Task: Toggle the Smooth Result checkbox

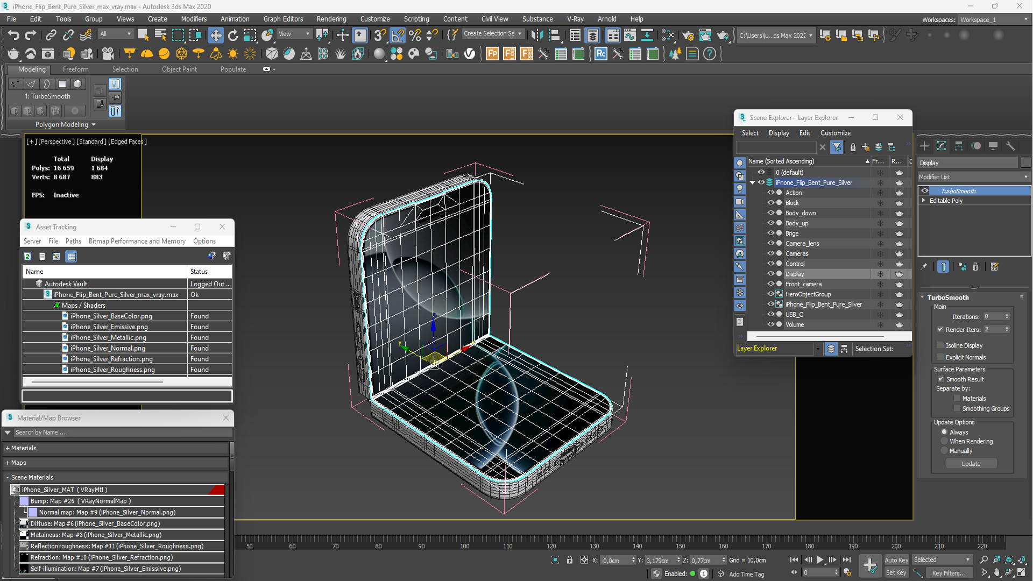Action: coord(941,379)
